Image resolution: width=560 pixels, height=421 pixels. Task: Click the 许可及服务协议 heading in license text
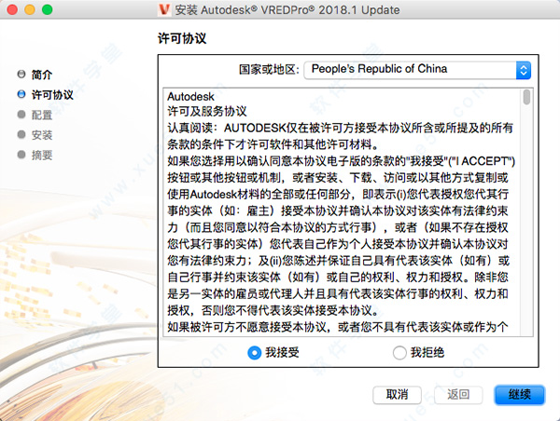pos(207,112)
